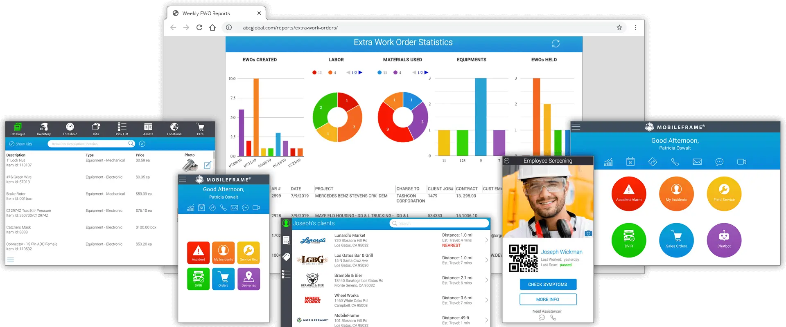Tap Service Req tile in phone app
This screenshot has width=786, height=327.
click(x=248, y=253)
